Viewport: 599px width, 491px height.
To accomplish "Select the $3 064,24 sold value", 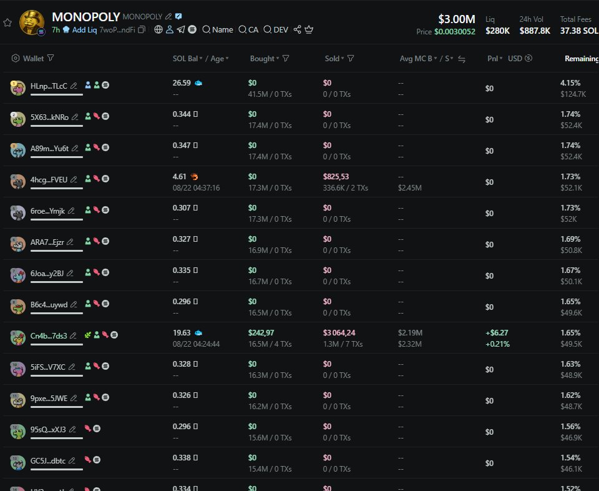I will 339,333.
